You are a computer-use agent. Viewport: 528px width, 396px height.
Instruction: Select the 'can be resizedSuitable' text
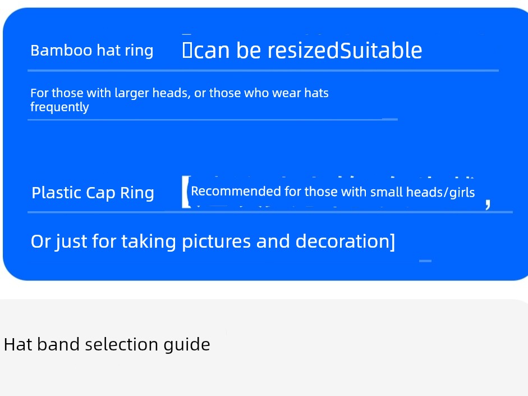(x=308, y=51)
